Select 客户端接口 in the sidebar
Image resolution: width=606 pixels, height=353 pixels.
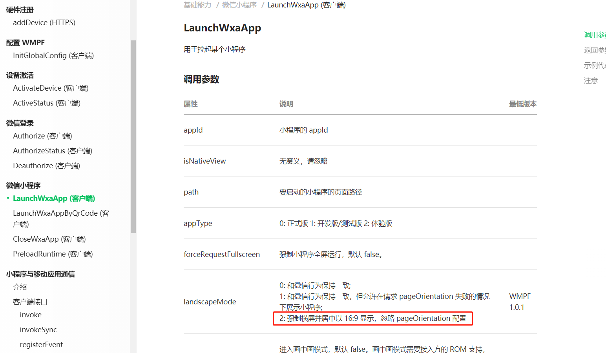point(30,302)
